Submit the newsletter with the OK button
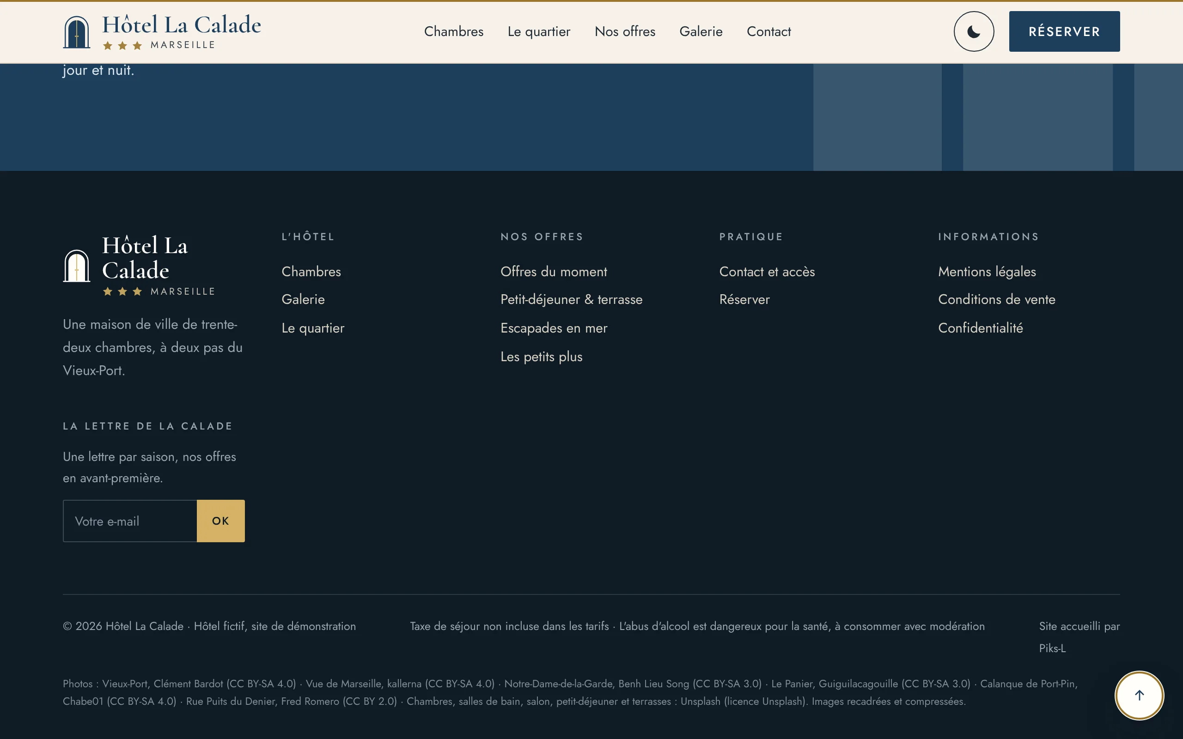Image resolution: width=1183 pixels, height=739 pixels. (220, 521)
